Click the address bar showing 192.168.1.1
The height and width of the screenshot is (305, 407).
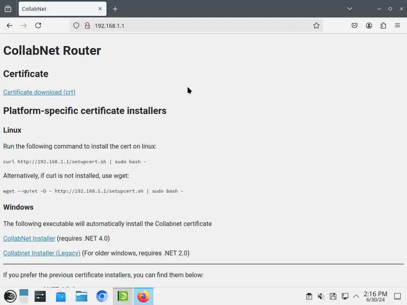click(x=196, y=25)
